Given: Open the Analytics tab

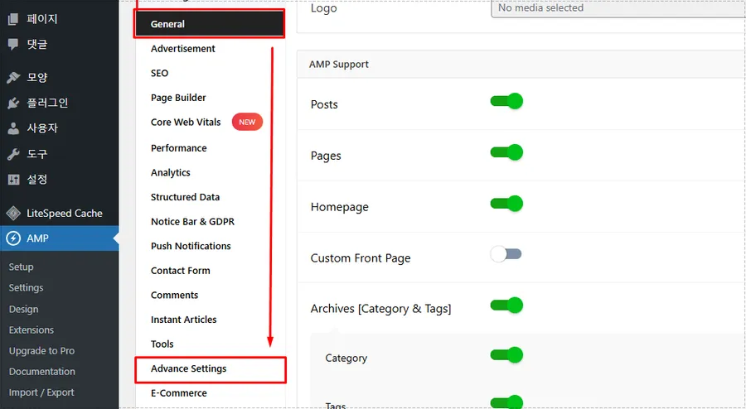Looking at the screenshot, I should coord(170,173).
